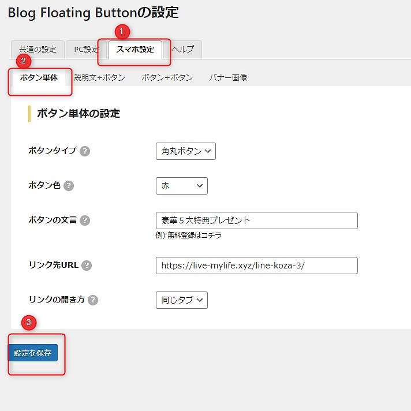
Task: Switch to 説明文+ボタン sub-tab
Action: point(99,77)
